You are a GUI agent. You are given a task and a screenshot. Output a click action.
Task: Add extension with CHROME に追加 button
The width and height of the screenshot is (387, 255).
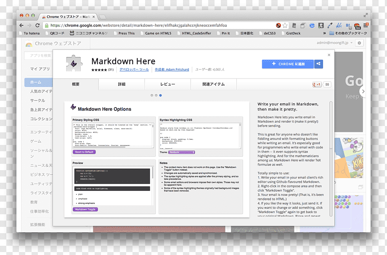[288, 64]
